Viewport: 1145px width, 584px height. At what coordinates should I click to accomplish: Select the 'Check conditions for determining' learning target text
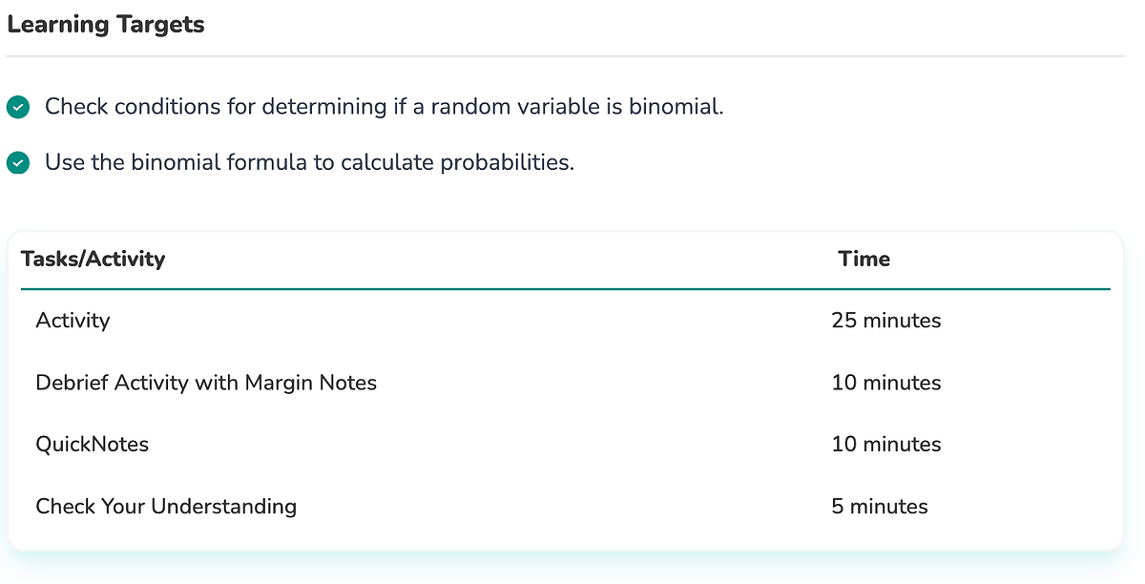pos(384,107)
